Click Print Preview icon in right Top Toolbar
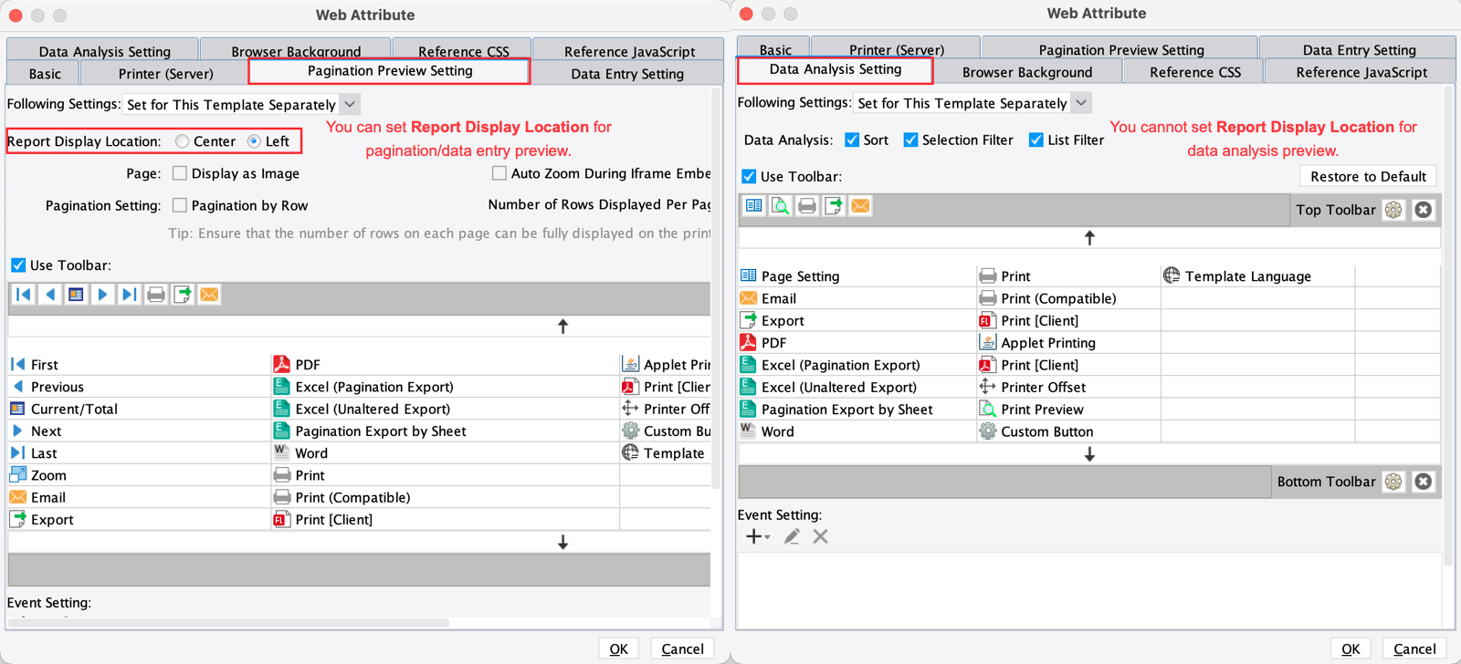The height and width of the screenshot is (664, 1461). 781,206
